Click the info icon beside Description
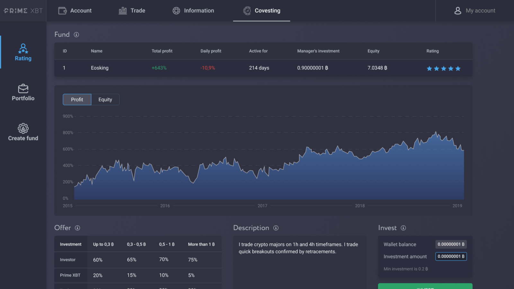The width and height of the screenshot is (514, 289). coord(276,228)
